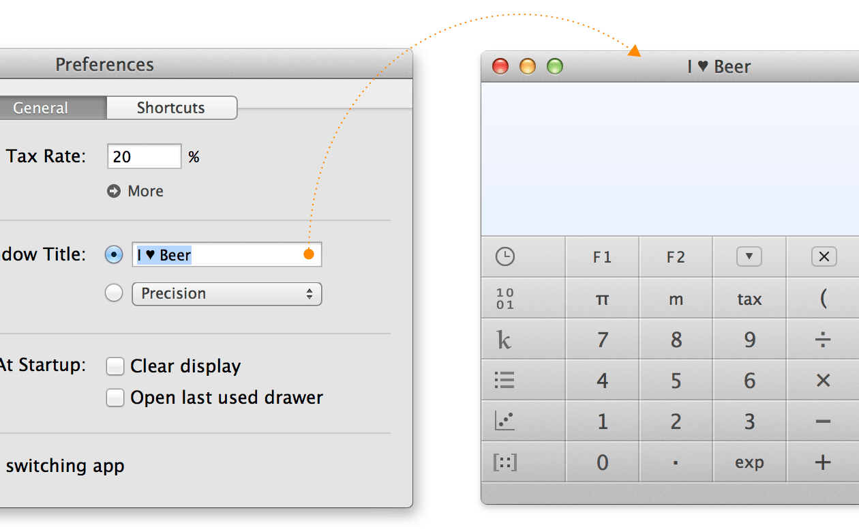
Task: Click the Tax Rate input field
Action: coord(145,156)
